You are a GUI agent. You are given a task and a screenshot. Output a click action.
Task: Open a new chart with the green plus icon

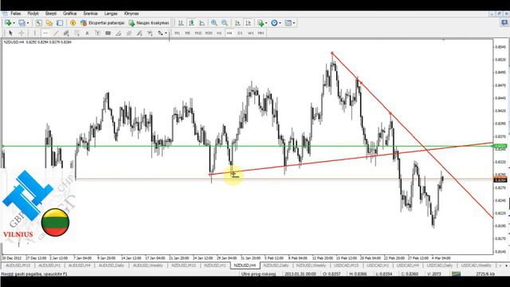(x=8, y=23)
